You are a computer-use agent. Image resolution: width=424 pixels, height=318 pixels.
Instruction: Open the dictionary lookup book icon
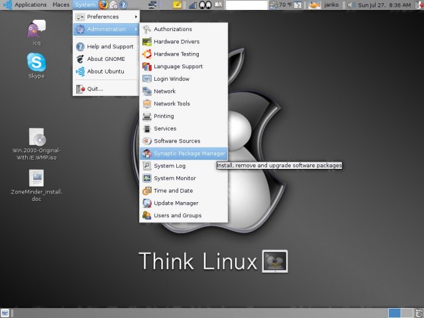coord(218,5)
